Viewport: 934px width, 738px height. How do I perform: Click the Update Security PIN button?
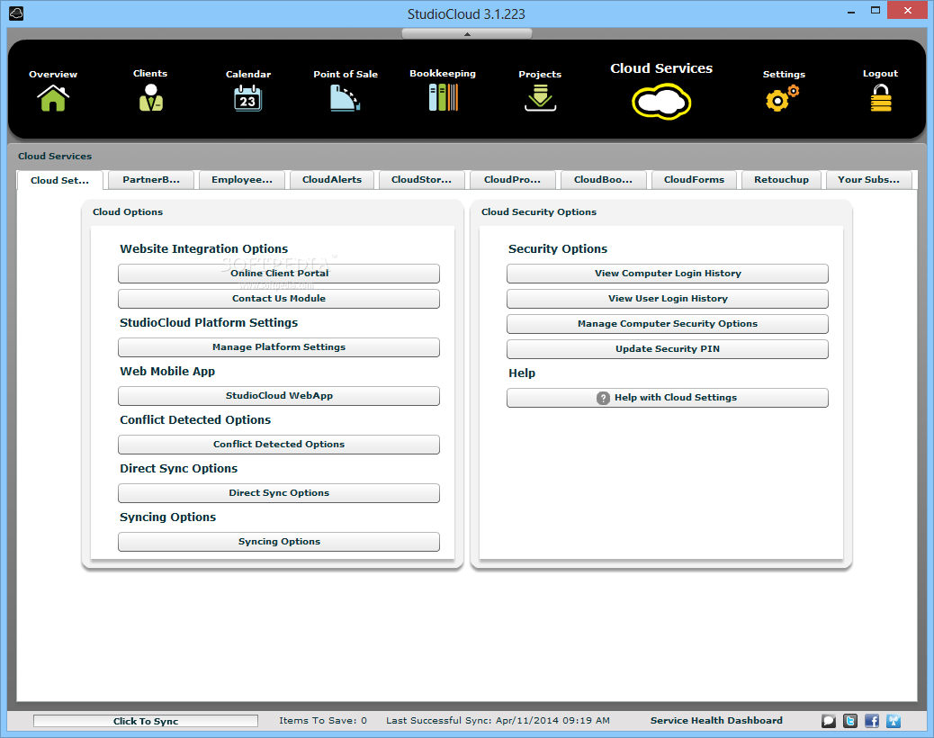(668, 349)
